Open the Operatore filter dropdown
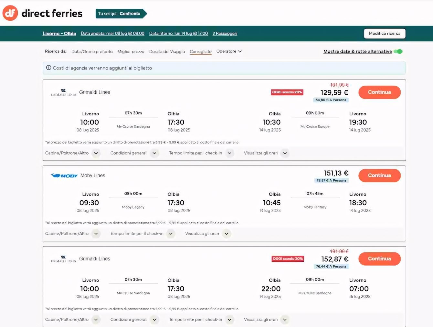 (x=229, y=51)
